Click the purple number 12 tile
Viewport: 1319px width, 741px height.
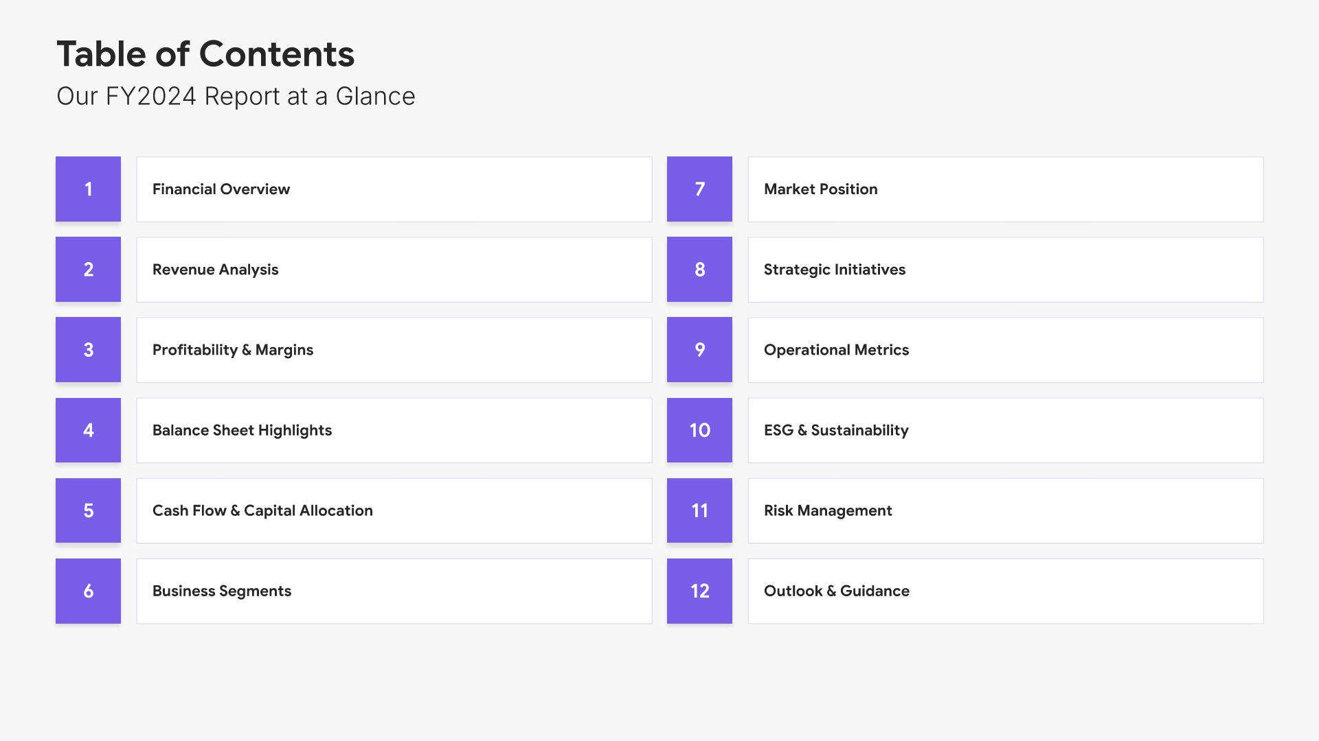[x=699, y=591]
